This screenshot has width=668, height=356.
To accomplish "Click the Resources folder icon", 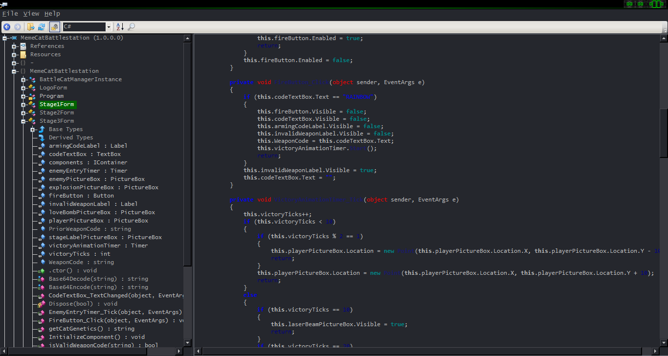I will (x=23, y=54).
